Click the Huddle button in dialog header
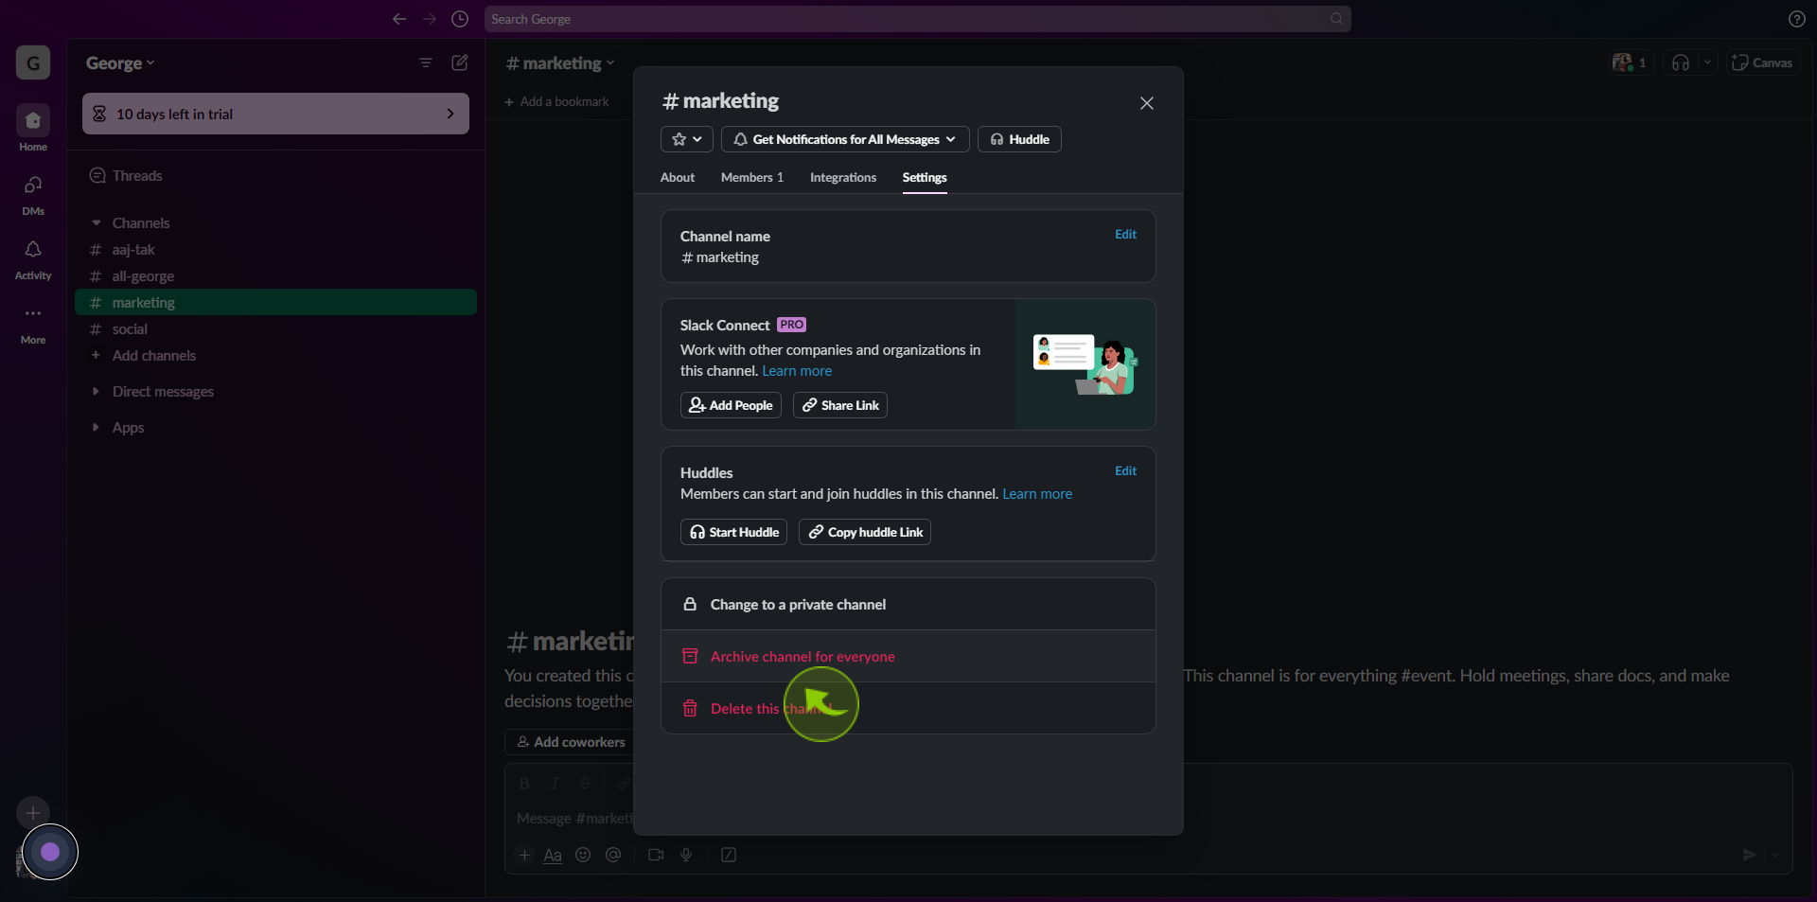The image size is (1817, 902). click(x=1019, y=139)
